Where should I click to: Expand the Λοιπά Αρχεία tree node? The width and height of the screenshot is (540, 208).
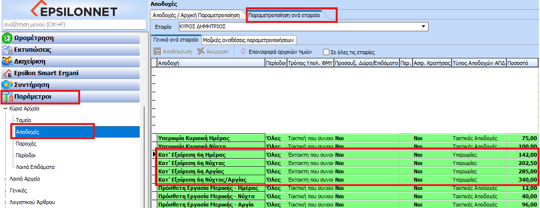pos(5,179)
